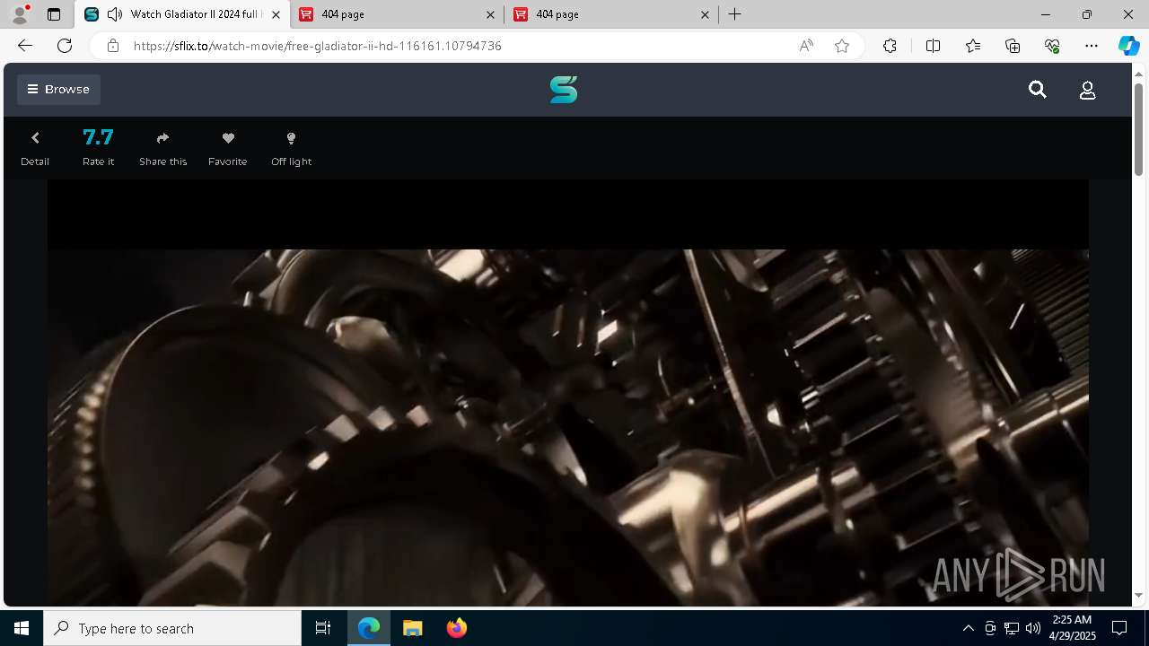Image resolution: width=1149 pixels, height=646 pixels.
Task: Open Collections icon
Action: coord(1013,46)
